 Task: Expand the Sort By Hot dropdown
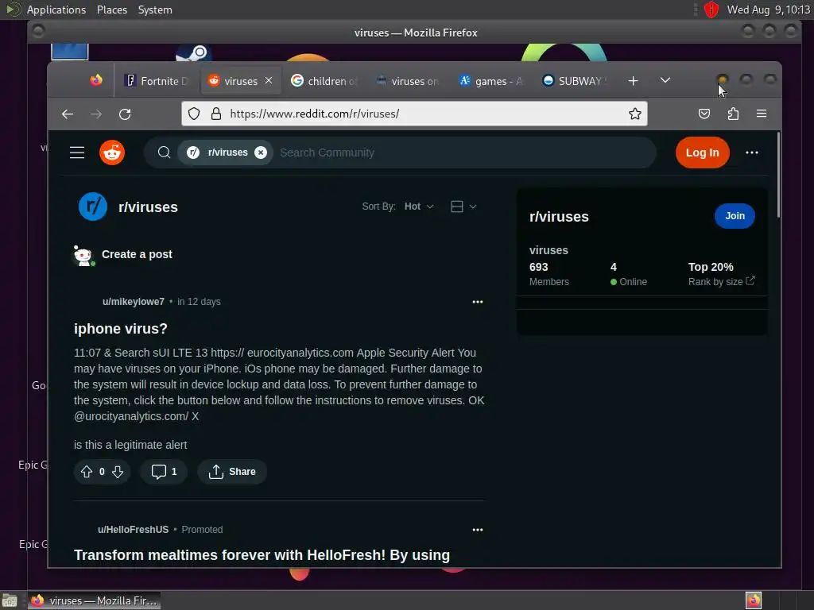419,207
